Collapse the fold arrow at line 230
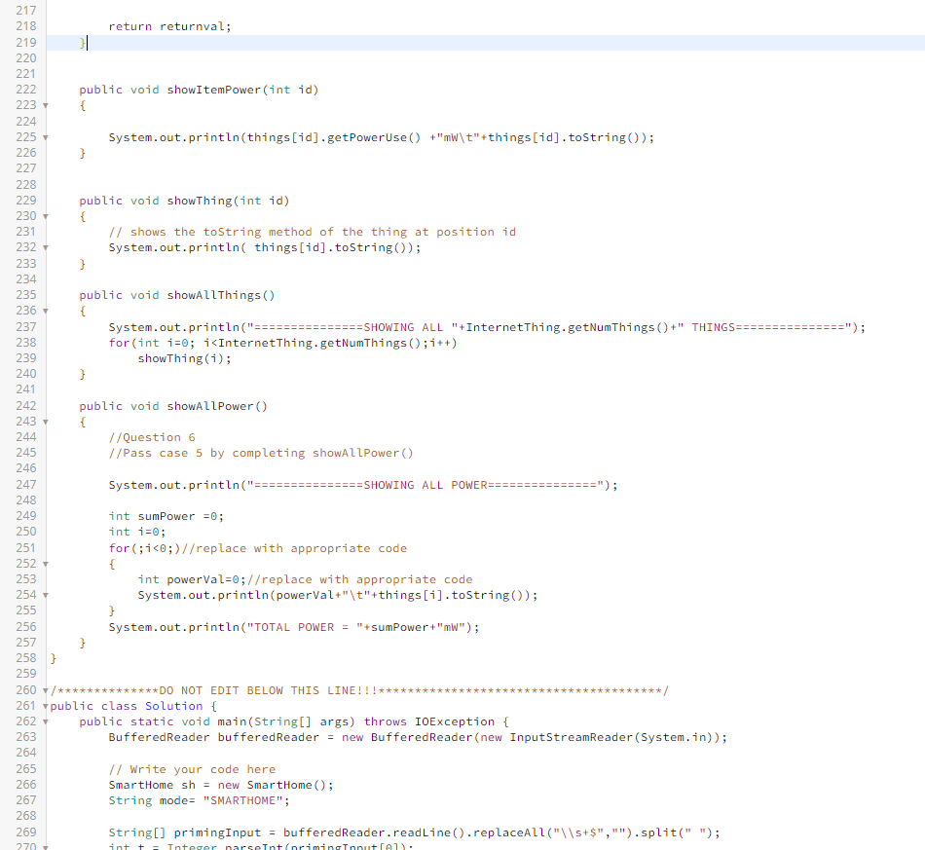925x850 pixels. pyautogui.click(x=46, y=216)
